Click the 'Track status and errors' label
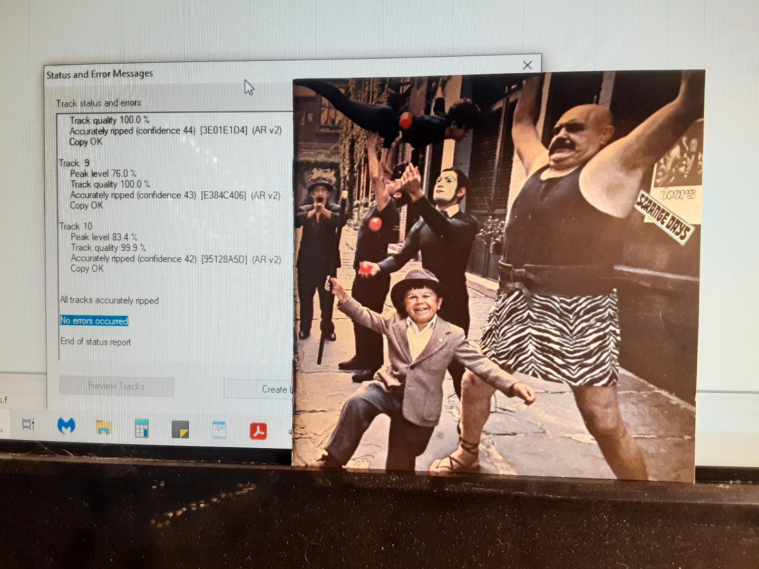This screenshot has height=569, width=759. (x=99, y=103)
